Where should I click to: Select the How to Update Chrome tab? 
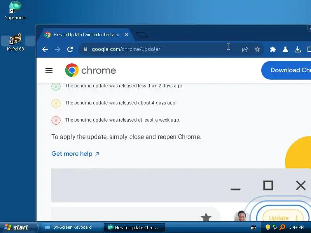pos(86,35)
